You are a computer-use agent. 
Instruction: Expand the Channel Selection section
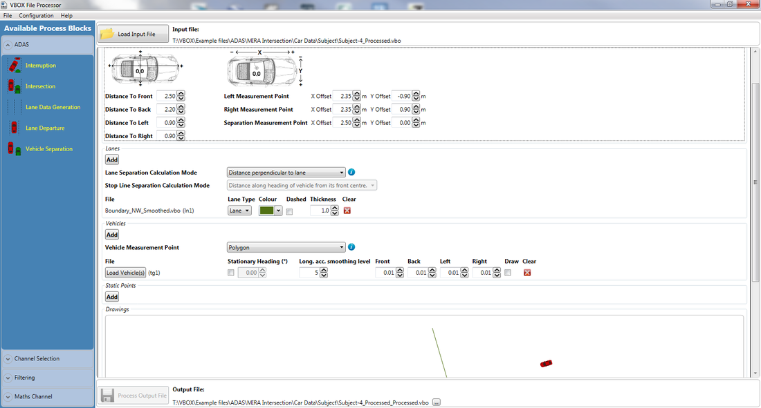click(8, 359)
